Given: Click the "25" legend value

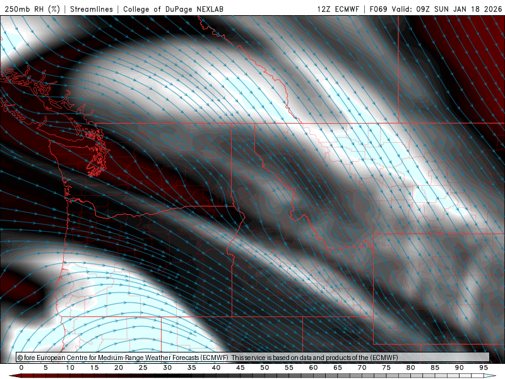Looking at the screenshot, I should pyautogui.click(x=143, y=368).
